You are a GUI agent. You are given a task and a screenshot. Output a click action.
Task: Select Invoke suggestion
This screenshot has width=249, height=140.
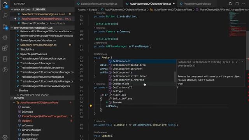(x=142, y=102)
